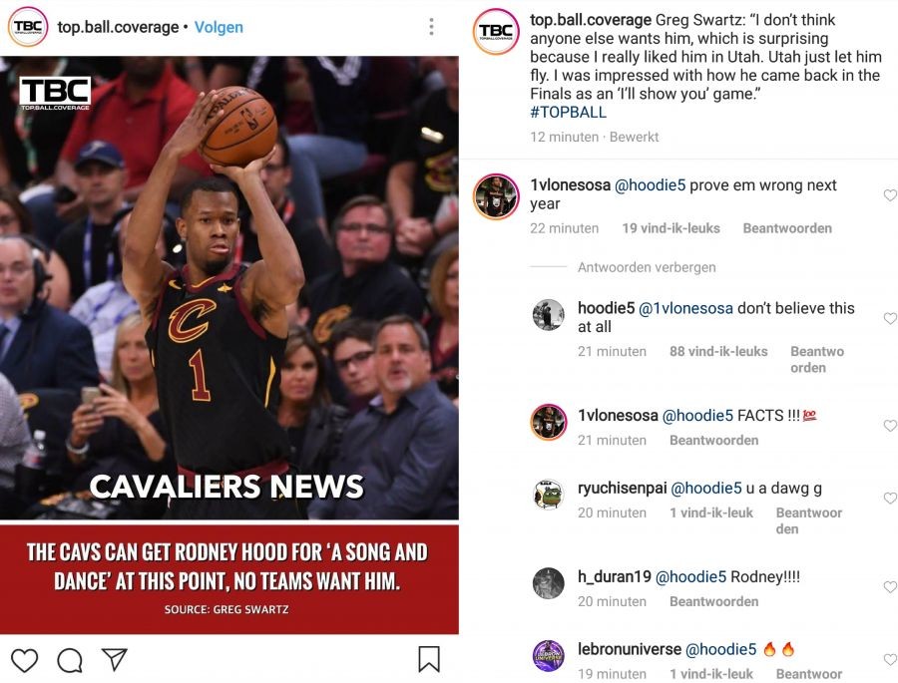Screen dimensions: 898x683
Task: Like ryuchisenpai's 'u a dawg g' comment
Action: tap(890, 498)
